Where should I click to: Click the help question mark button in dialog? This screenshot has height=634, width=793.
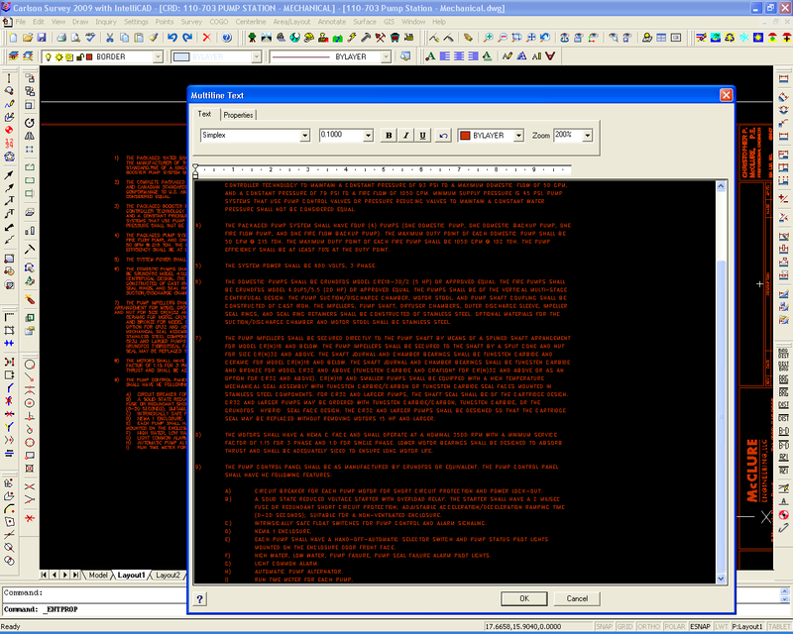(200, 598)
